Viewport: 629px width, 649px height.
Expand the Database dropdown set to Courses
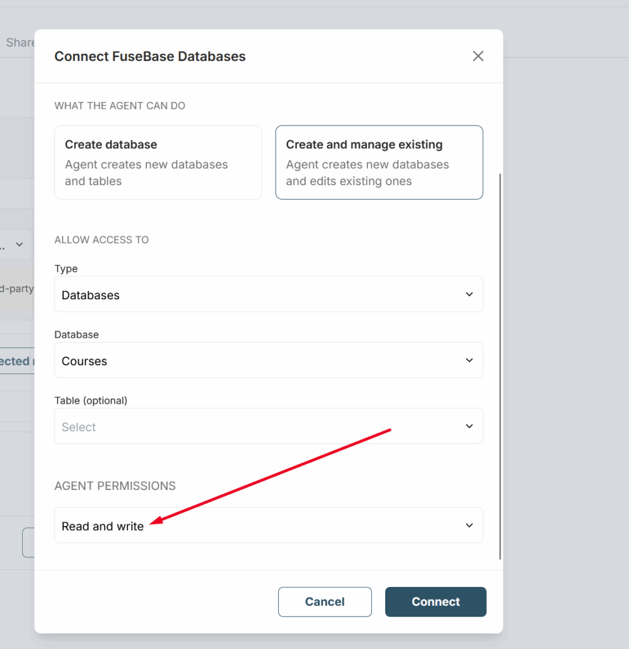(x=268, y=360)
